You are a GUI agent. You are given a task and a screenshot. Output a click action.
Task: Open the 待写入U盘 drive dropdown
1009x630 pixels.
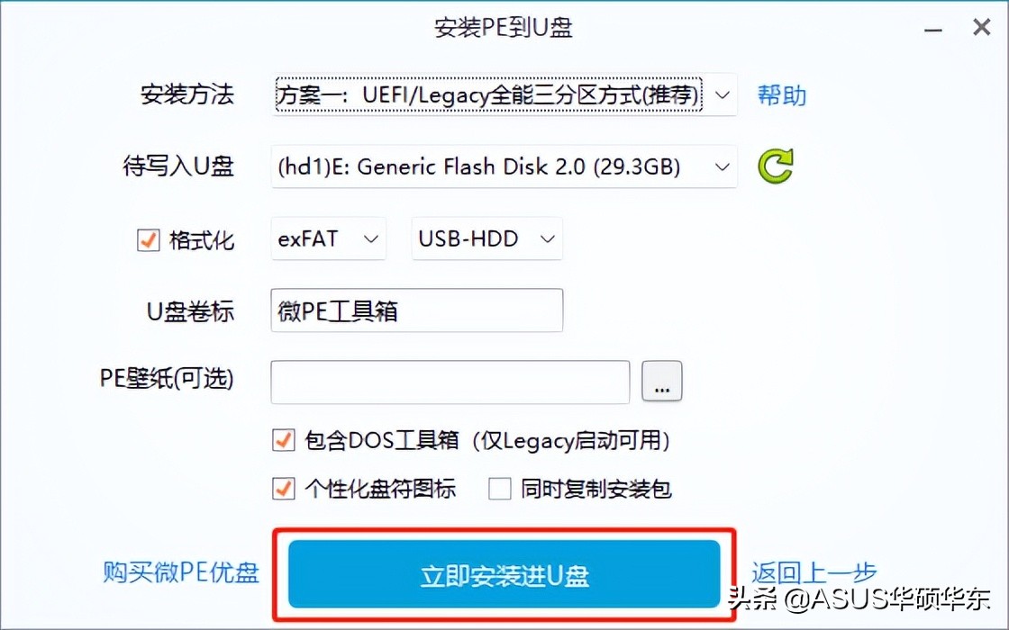tap(504, 166)
